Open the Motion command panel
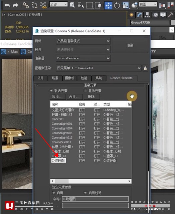Screen dimensions: 175x214 click(x=155, y=15)
